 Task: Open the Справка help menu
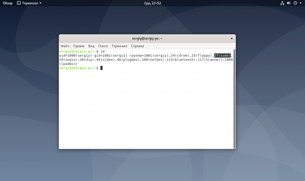tap(137, 46)
